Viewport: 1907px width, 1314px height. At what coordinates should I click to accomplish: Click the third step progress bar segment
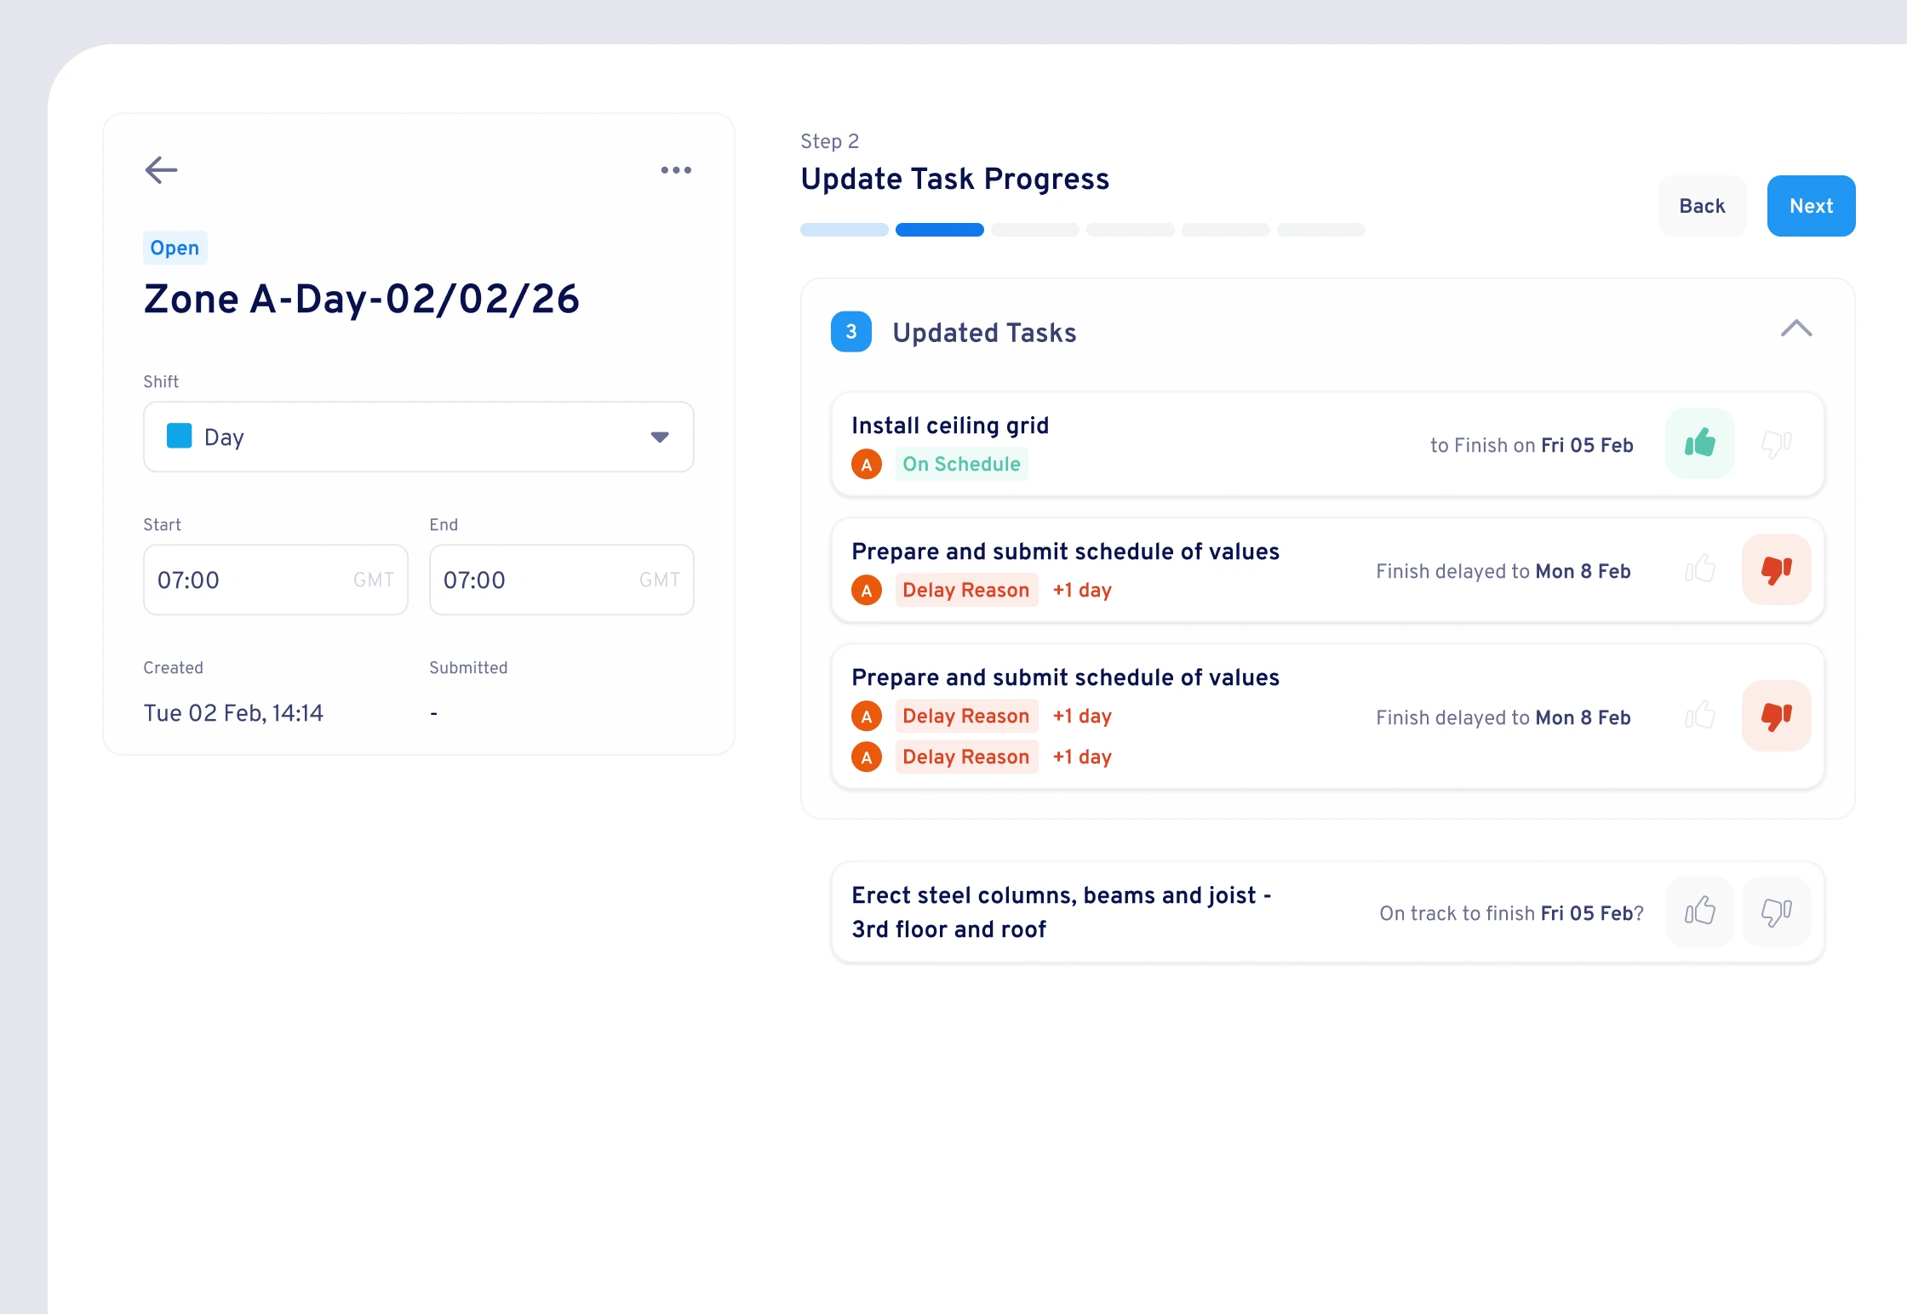(1034, 230)
